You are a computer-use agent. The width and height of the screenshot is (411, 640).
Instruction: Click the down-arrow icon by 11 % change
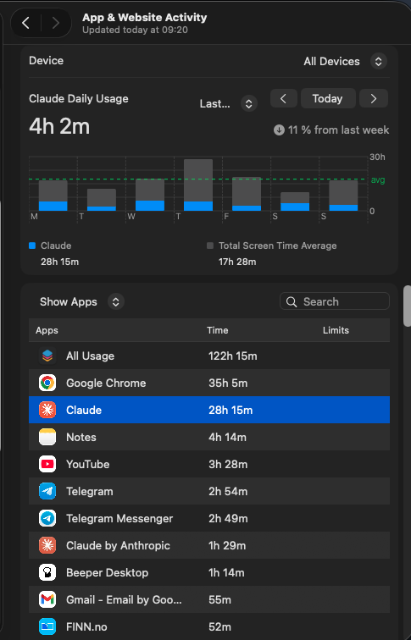point(279,130)
